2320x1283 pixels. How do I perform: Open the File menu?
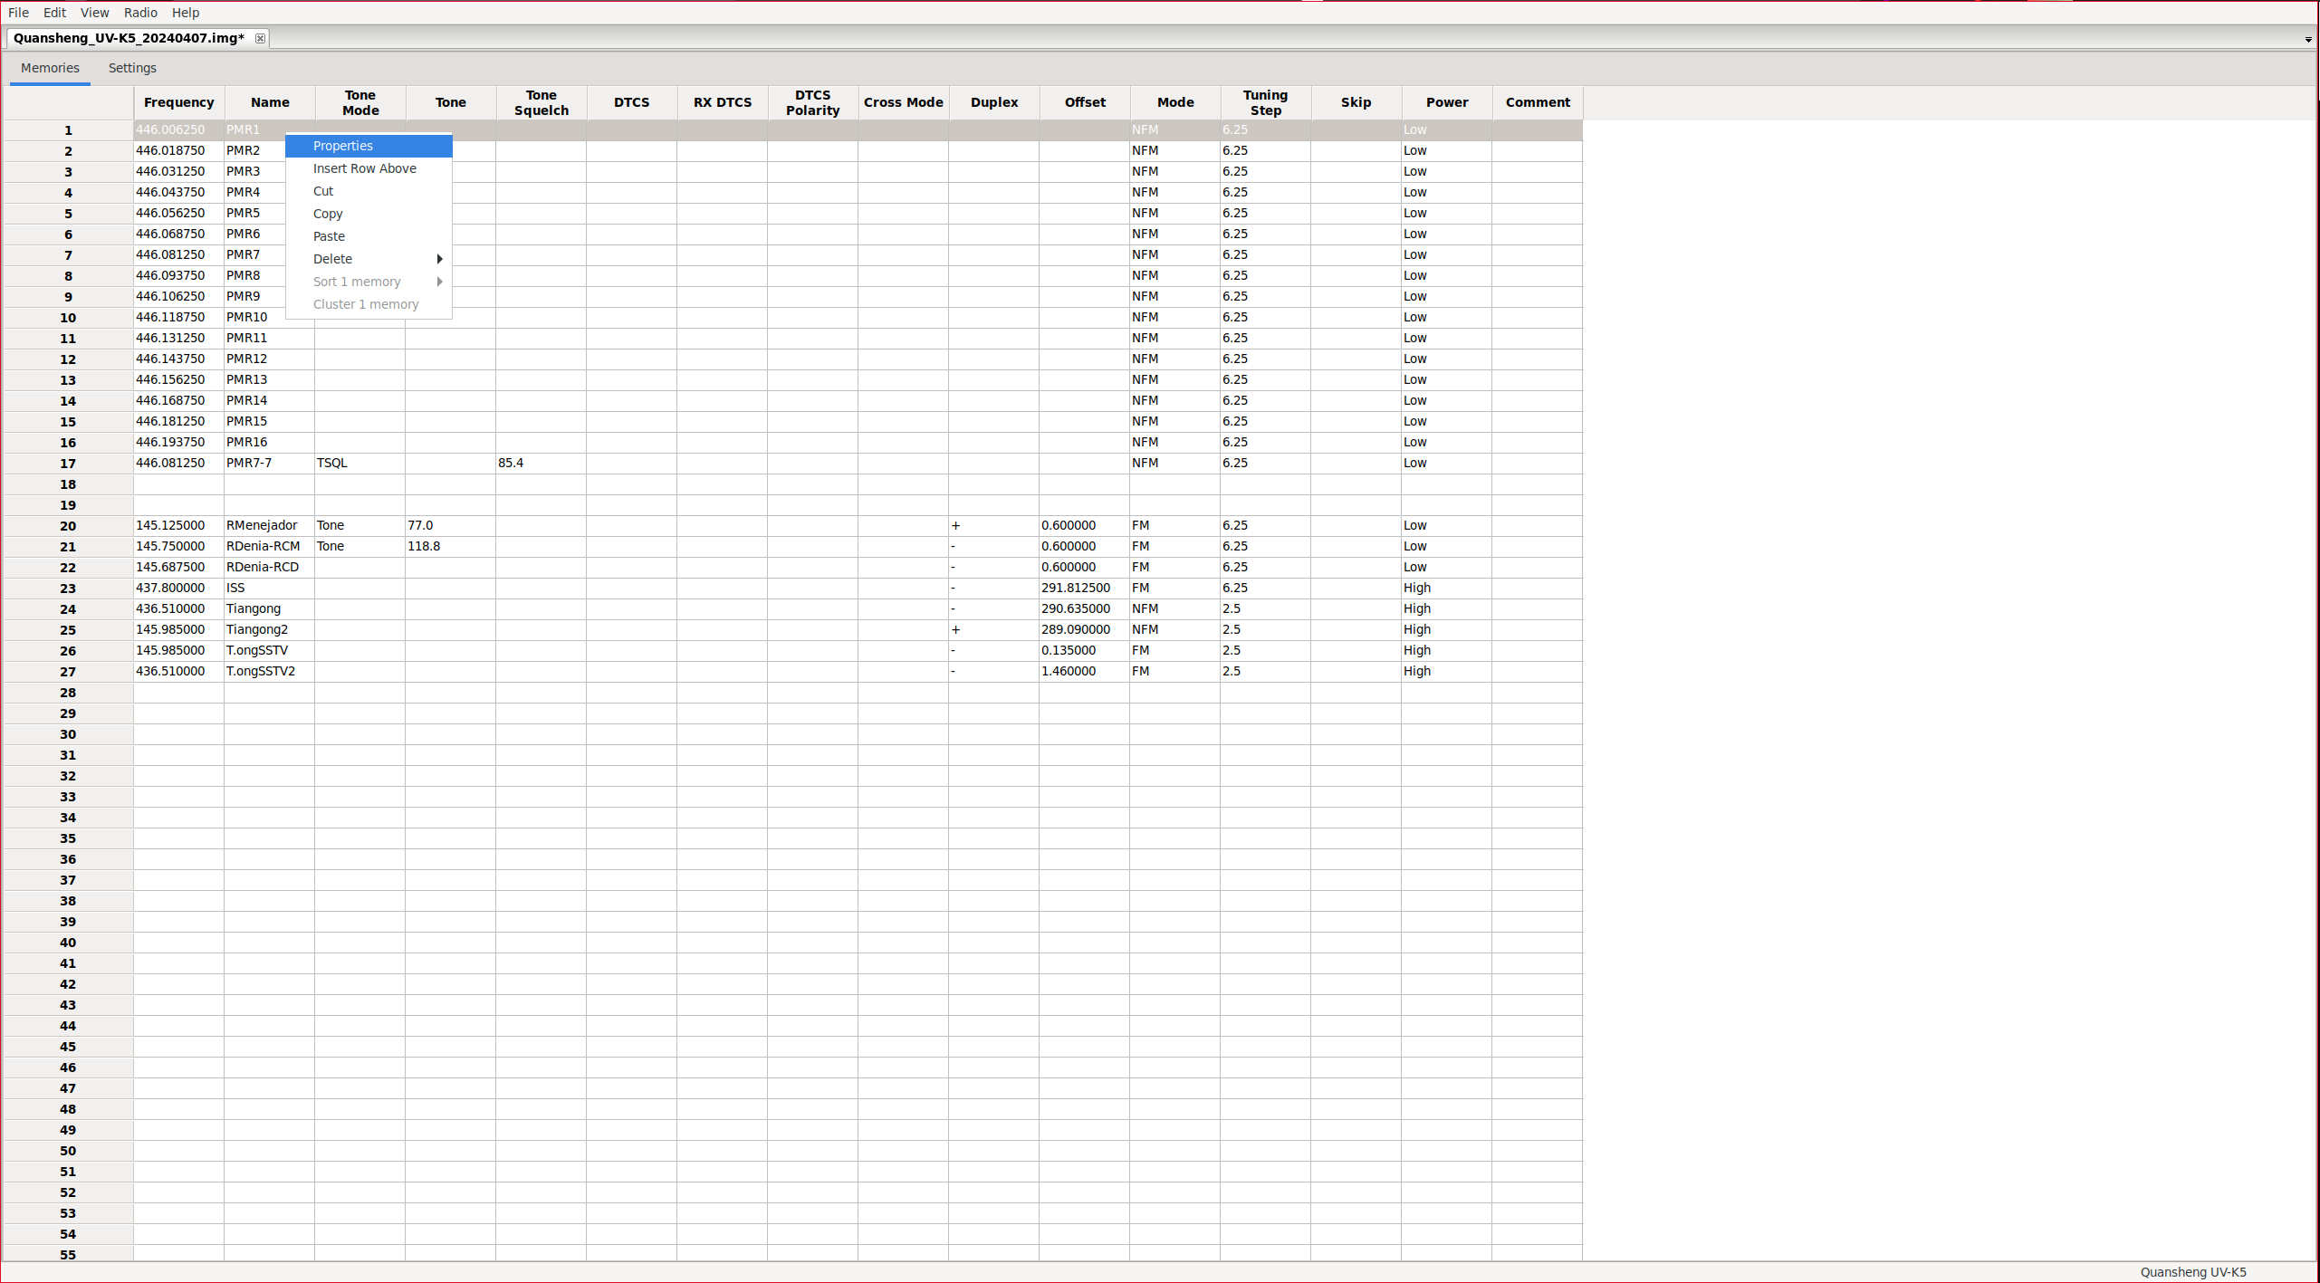(x=18, y=13)
